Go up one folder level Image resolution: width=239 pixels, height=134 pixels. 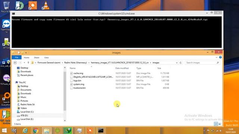click(28, 63)
